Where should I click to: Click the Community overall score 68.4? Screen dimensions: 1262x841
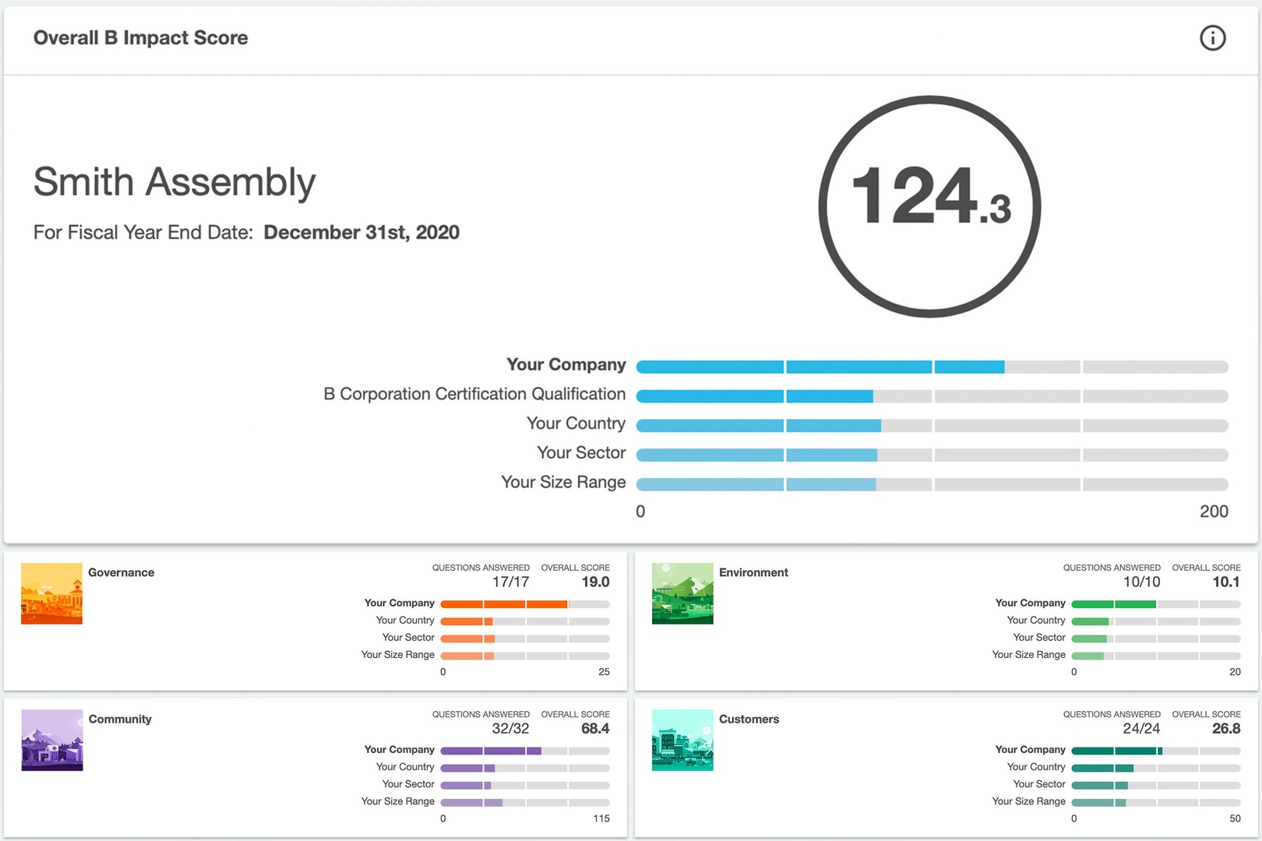(x=595, y=728)
